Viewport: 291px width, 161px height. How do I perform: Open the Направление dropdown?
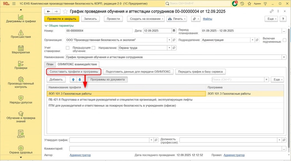point(169,48)
